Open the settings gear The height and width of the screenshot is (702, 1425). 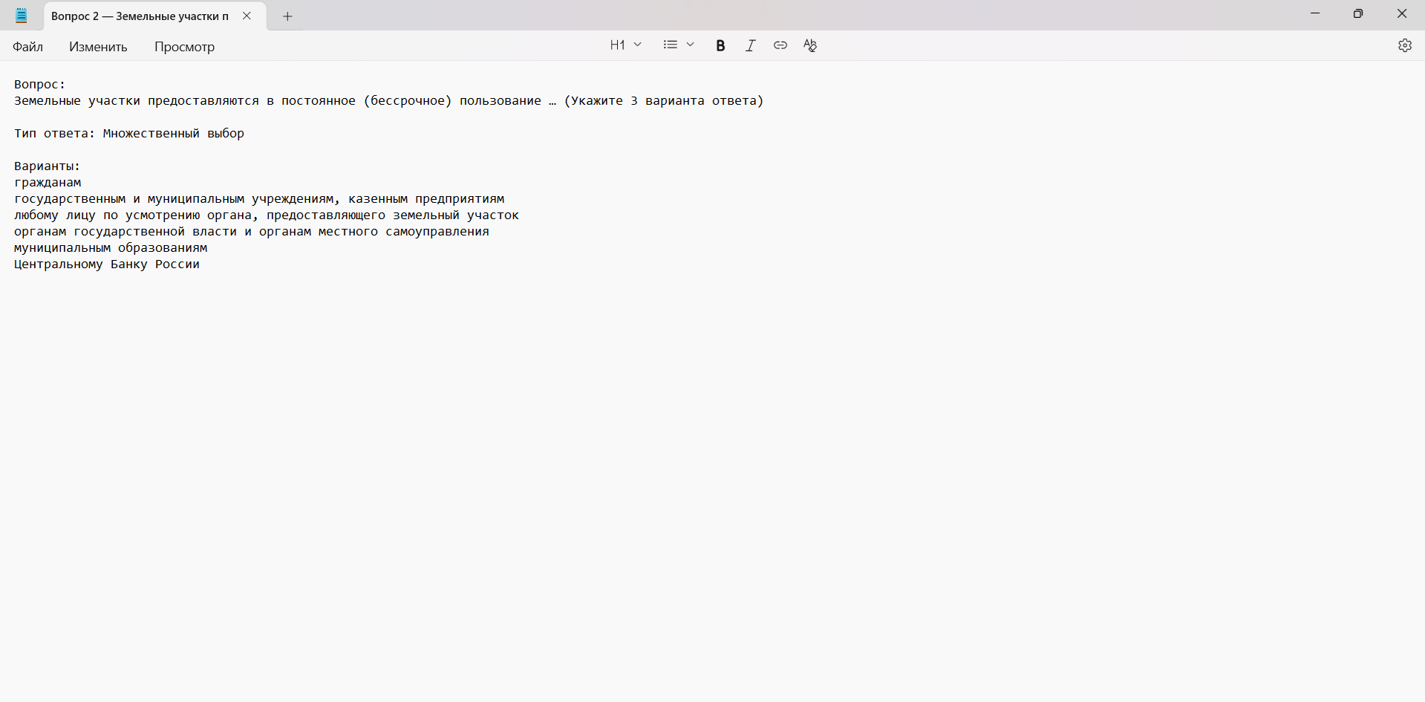[1405, 45]
